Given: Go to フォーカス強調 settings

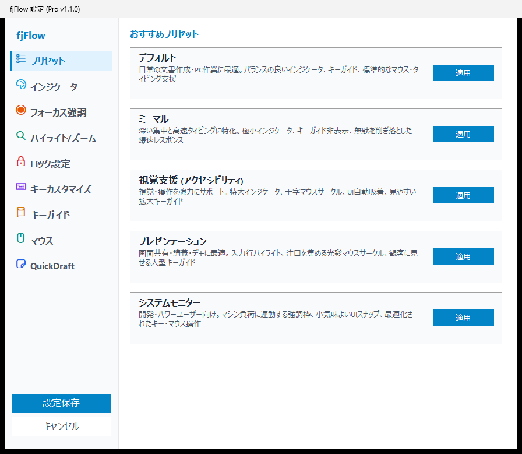Looking at the screenshot, I should pos(62,112).
